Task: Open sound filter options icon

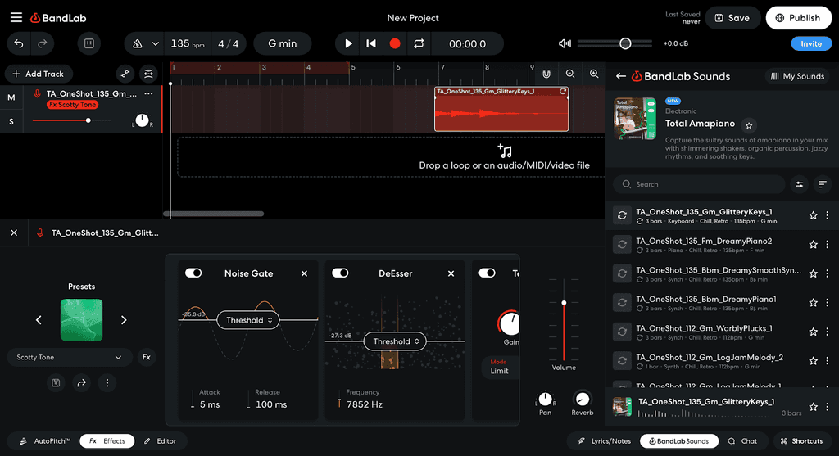Action: [799, 184]
